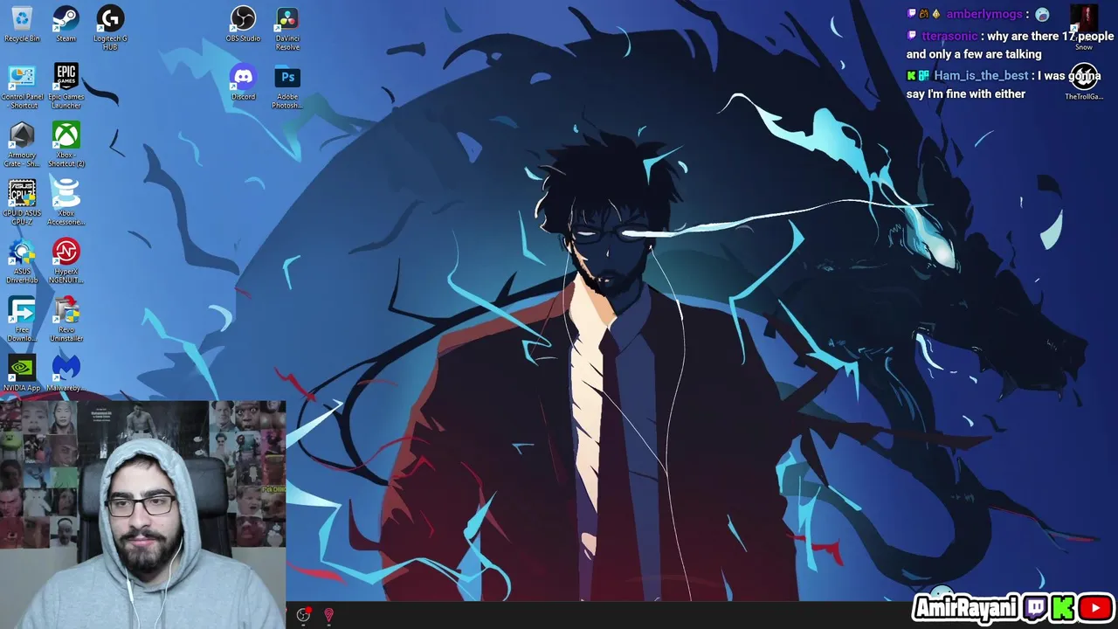Select the Discord desktop icon
The width and height of the screenshot is (1118, 629).
pyautogui.click(x=243, y=82)
